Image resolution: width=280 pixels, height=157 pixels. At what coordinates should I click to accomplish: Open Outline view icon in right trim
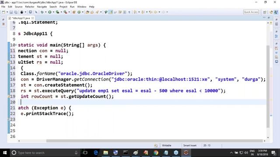click(x=276, y=36)
